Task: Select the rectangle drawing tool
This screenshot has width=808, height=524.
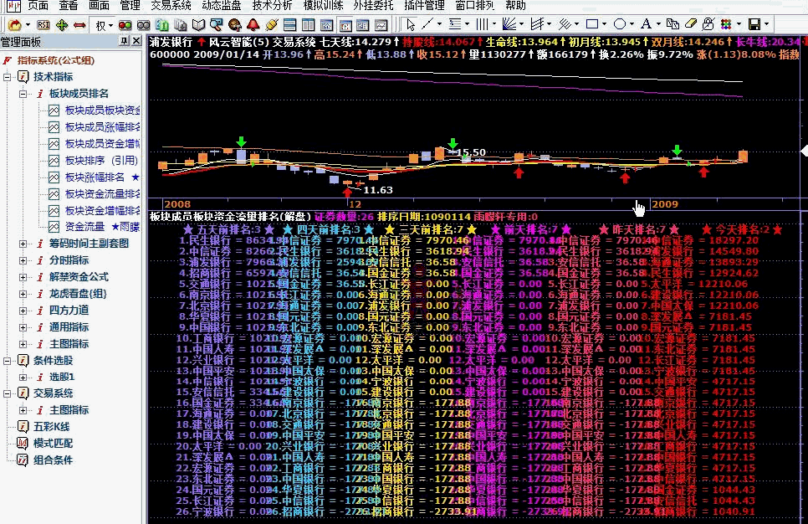Action: 592,23
